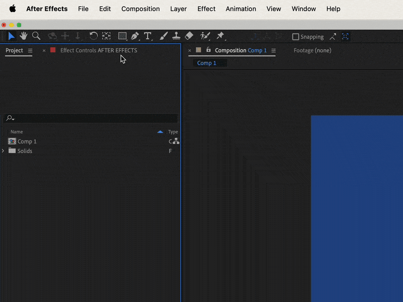Click the red label swatch on Effect Controls

pyautogui.click(x=53, y=50)
